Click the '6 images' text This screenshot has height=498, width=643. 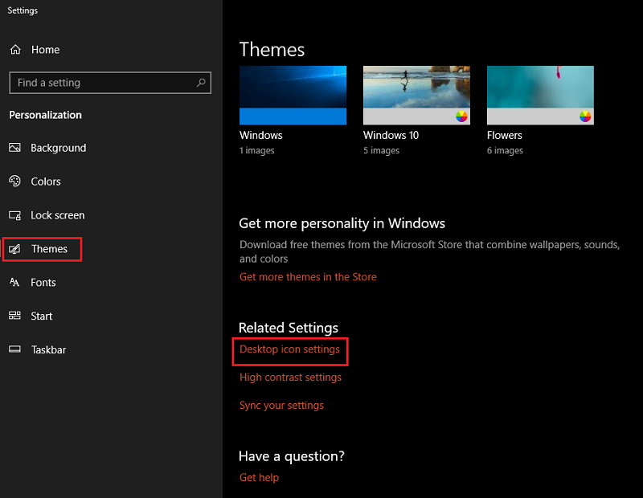click(x=505, y=150)
